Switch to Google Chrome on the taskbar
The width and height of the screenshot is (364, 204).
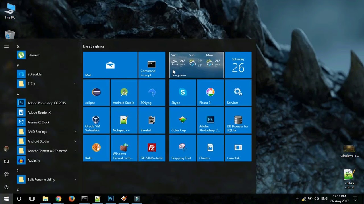click(59, 199)
